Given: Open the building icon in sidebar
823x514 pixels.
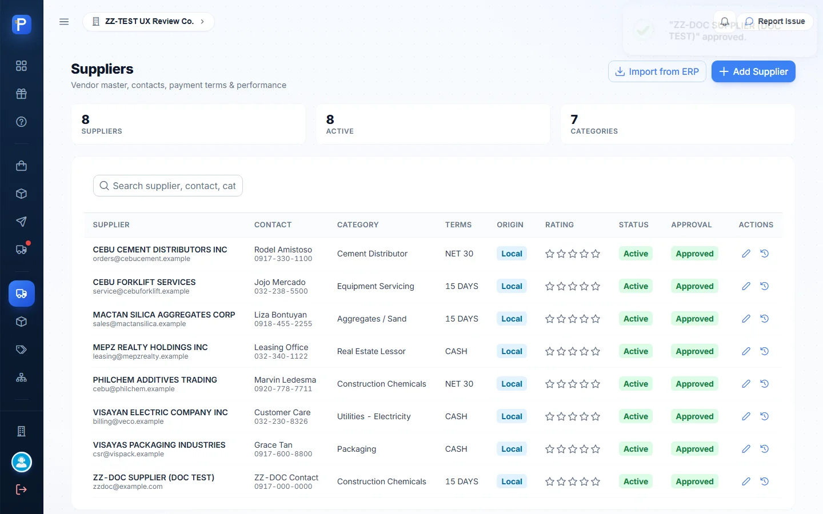Looking at the screenshot, I should pyautogui.click(x=22, y=431).
